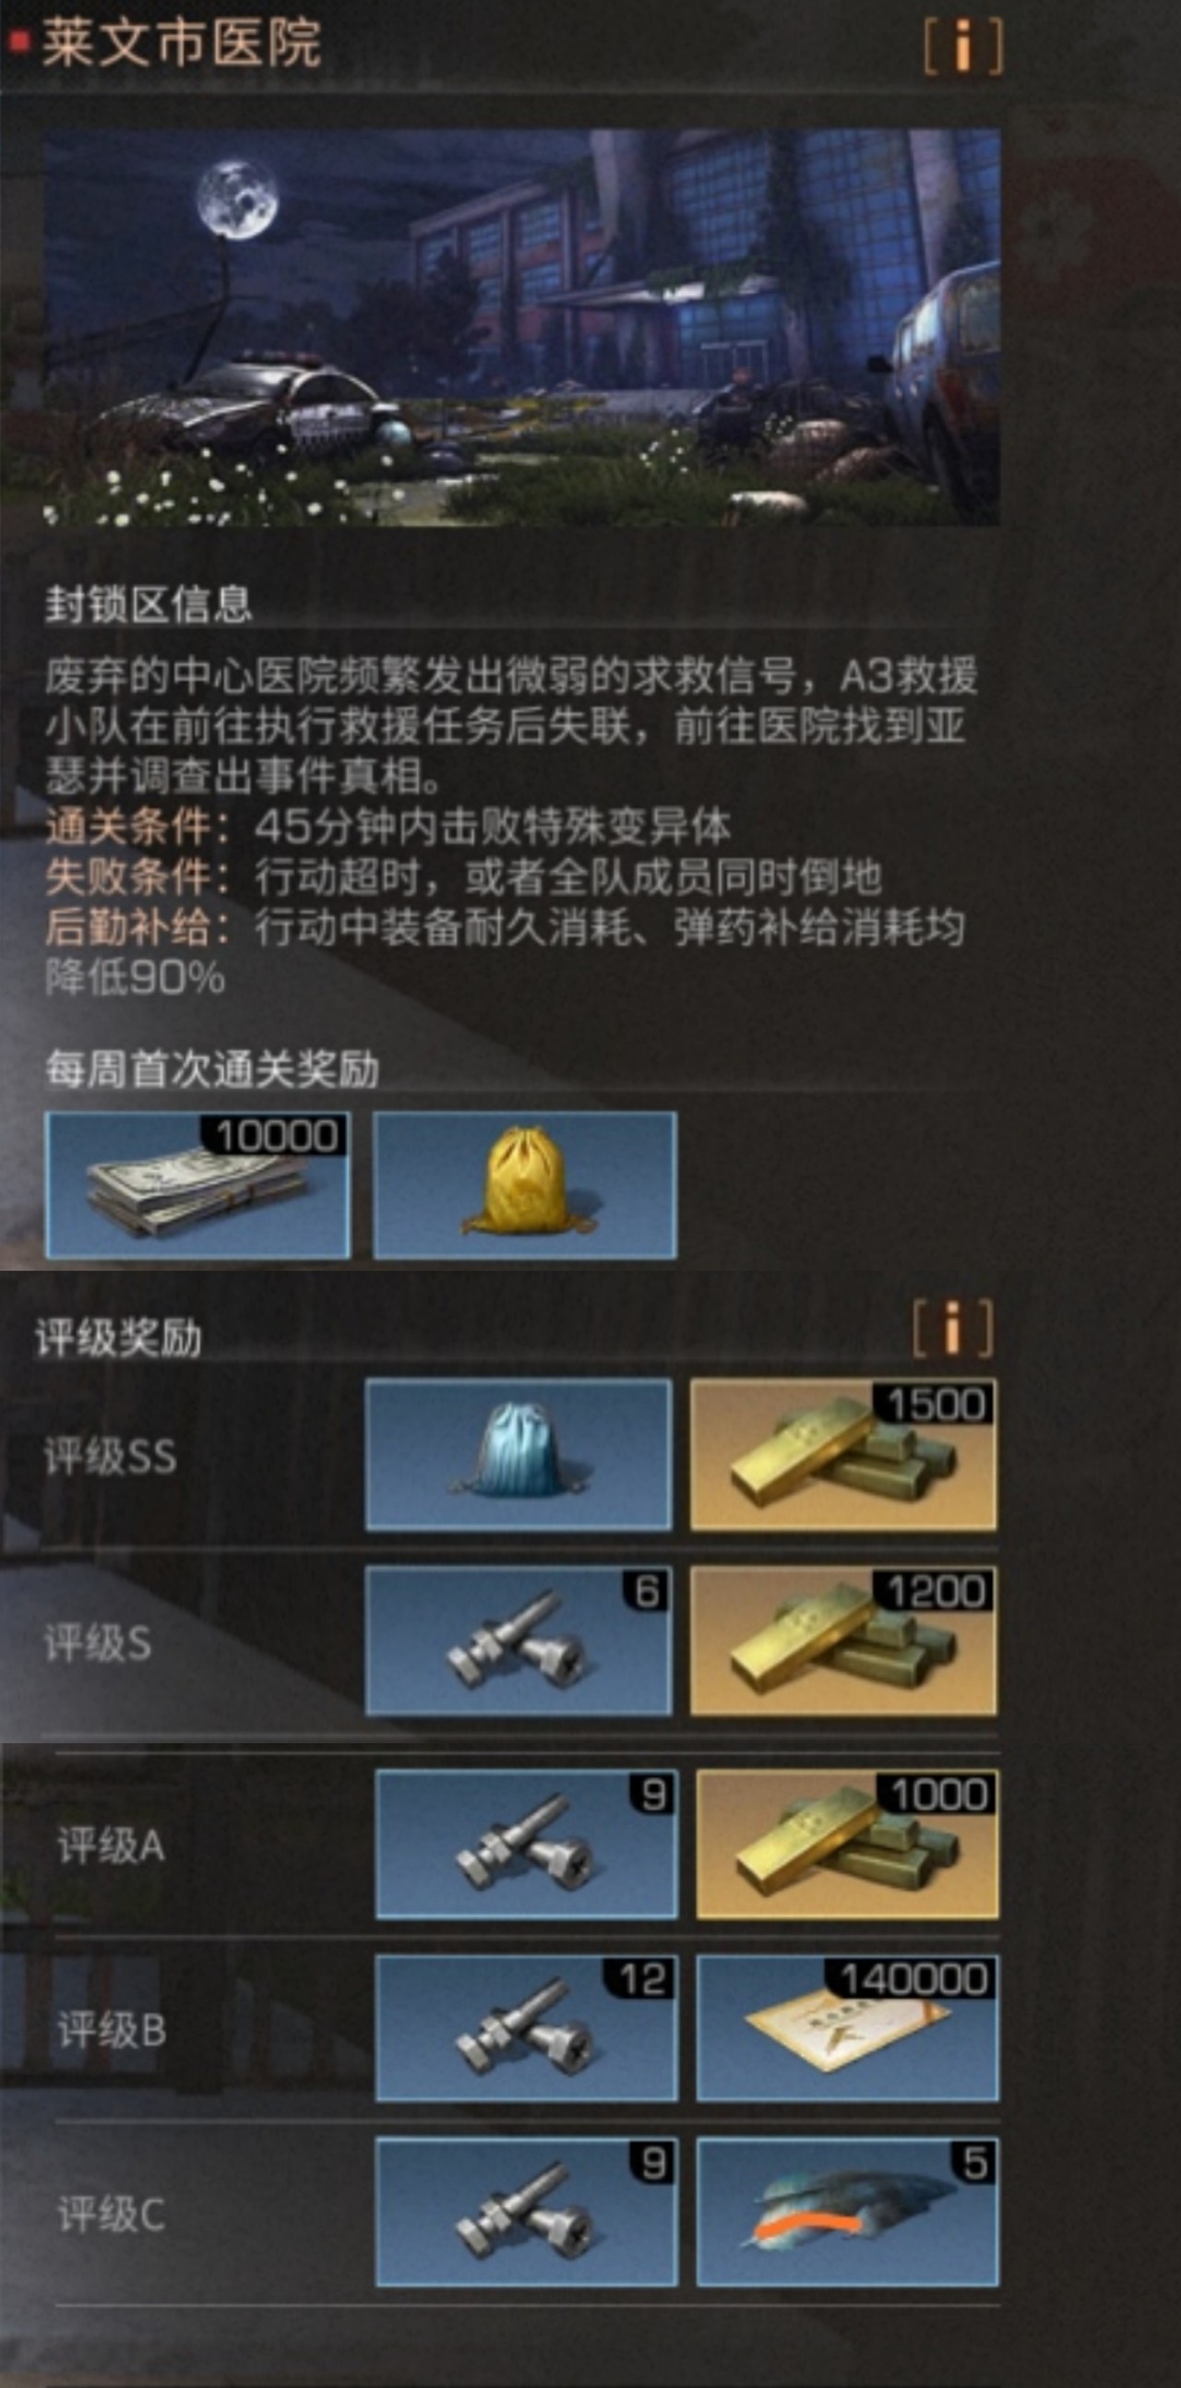Open info icon beside 莱文市医院 title
Viewport: 1181px width, 2388px height.
pos(963,46)
